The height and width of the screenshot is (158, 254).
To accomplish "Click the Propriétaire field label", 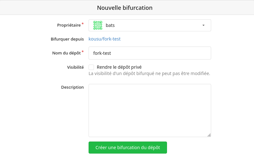I will coord(69,25).
